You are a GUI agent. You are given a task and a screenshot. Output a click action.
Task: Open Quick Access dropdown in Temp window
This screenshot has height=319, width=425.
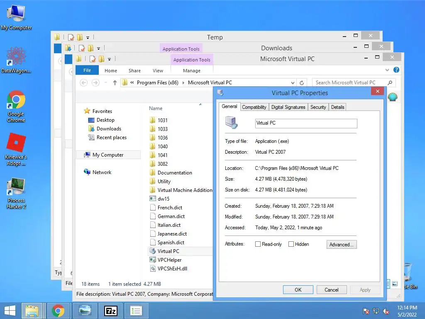[x=88, y=37]
